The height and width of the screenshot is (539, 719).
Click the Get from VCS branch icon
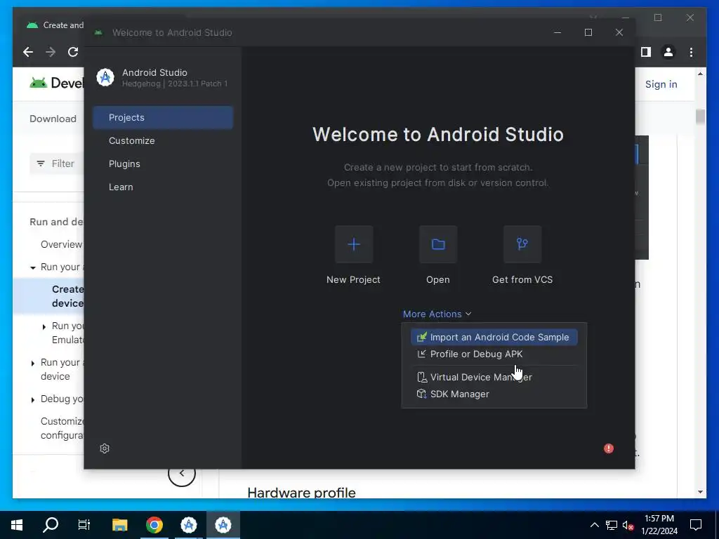(x=522, y=244)
